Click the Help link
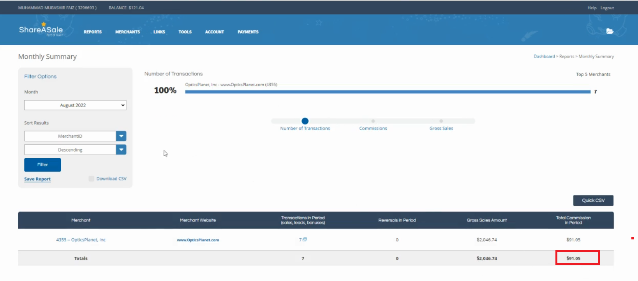The image size is (638, 281). point(592,8)
